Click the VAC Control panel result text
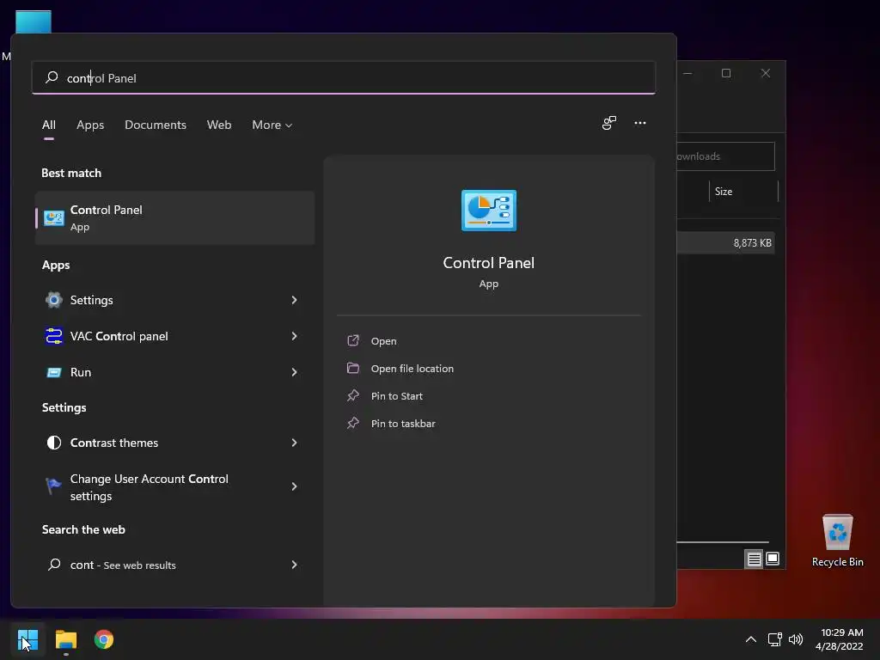This screenshot has height=660, width=880. 119,336
